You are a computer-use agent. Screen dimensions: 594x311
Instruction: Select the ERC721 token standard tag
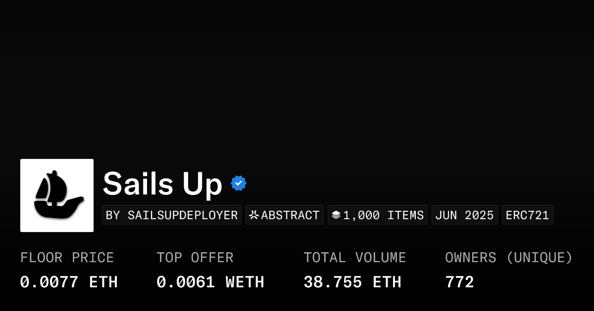tap(527, 215)
